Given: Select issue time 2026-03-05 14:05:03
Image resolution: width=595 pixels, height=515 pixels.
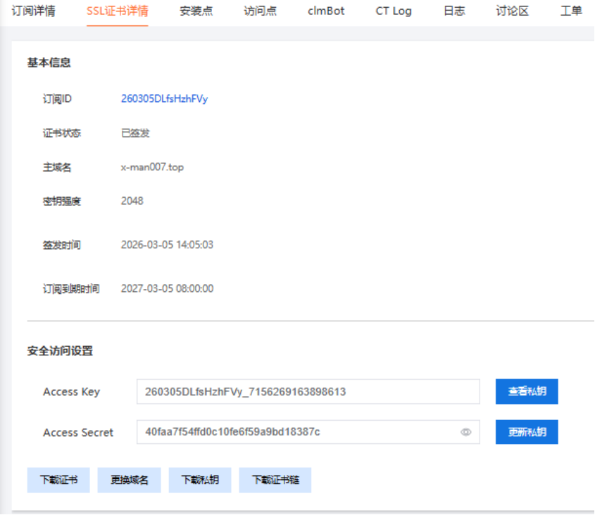Looking at the screenshot, I should coord(167,245).
